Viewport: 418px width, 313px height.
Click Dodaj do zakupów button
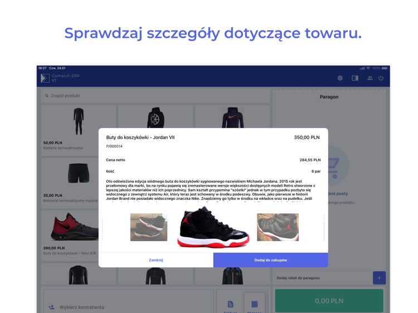click(270, 260)
